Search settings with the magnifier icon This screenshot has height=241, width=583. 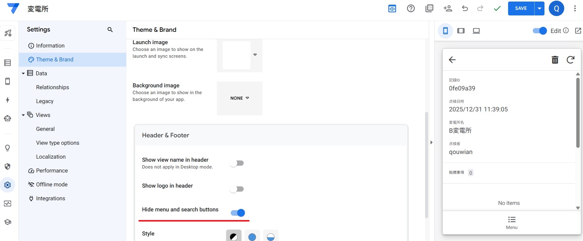[110, 30]
